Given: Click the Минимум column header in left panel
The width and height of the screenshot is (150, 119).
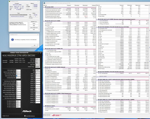Looking at the screenshot, I should pos(77,5).
